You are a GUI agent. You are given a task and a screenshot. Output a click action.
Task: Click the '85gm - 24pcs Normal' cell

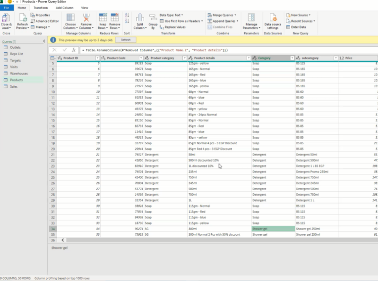coord(219,115)
